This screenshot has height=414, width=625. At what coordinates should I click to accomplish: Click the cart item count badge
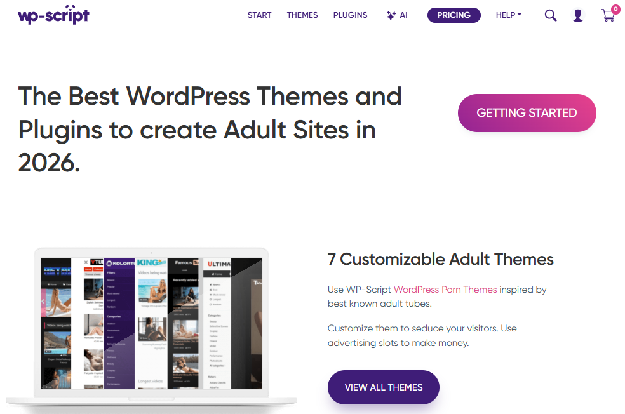pyautogui.click(x=615, y=9)
